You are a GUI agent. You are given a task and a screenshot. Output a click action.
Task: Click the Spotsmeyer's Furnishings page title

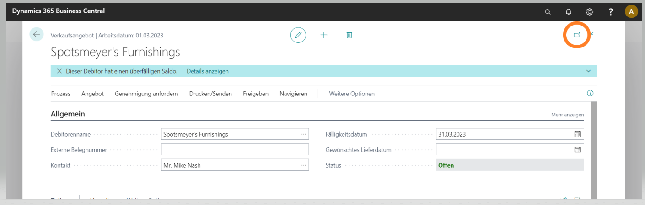(x=115, y=52)
